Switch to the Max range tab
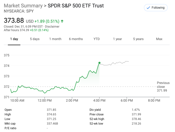The image size is (175, 132). tap(159, 39)
